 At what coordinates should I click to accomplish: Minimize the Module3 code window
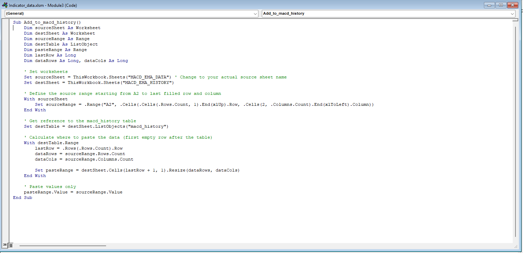tap(489, 5)
